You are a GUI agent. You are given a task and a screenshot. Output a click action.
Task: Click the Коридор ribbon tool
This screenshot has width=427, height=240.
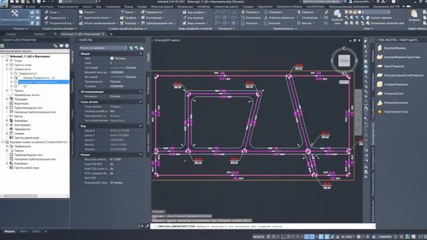click(129, 23)
